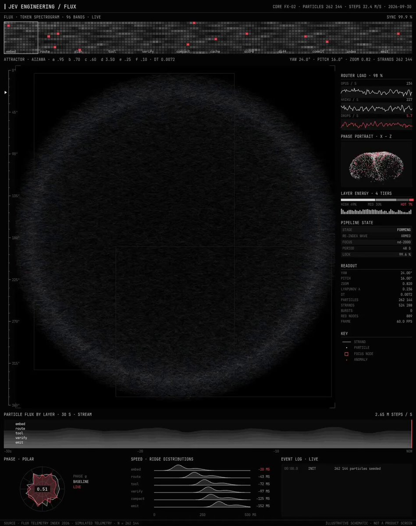Click the 45° tick on the angle scale
This screenshot has width=416, height=526.
[12, 112]
